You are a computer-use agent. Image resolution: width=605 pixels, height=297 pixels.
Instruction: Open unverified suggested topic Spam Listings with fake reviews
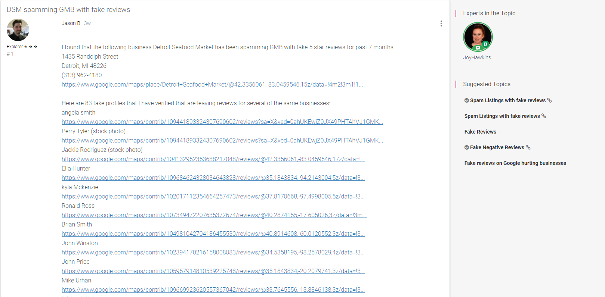(x=502, y=116)
